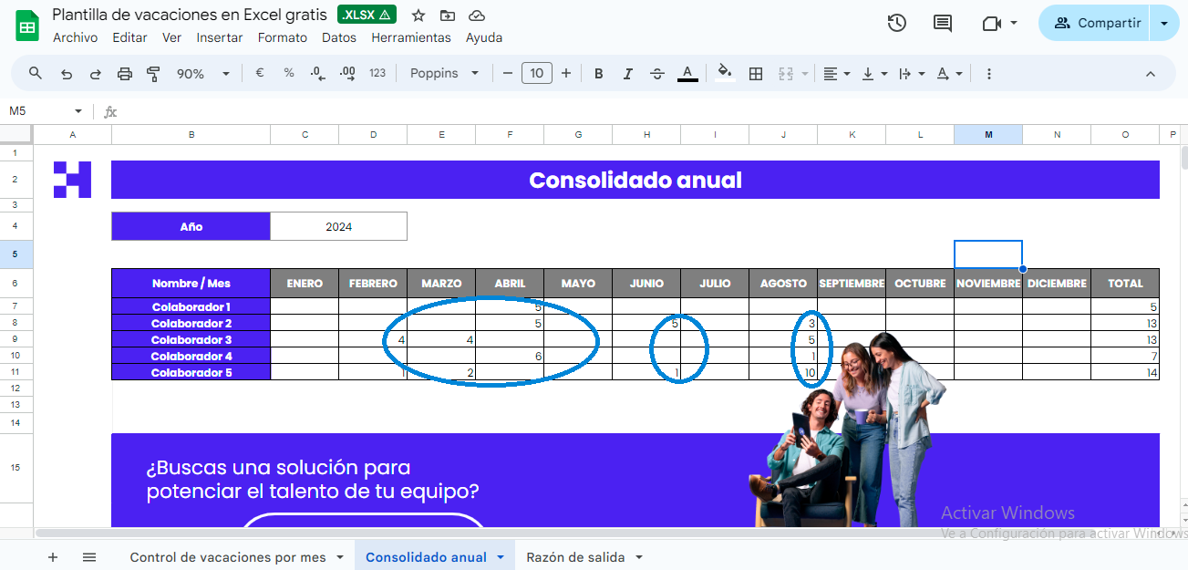
Task: Expand the Consolidado anual tab arrow
Action: [x=501, y=557]
